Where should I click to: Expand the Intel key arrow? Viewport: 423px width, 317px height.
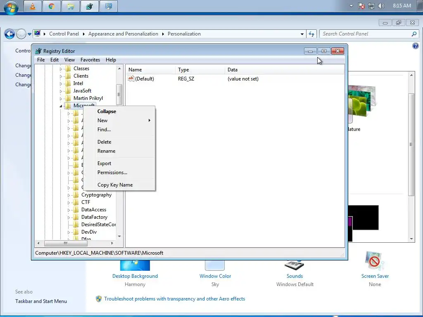(61, 84)
